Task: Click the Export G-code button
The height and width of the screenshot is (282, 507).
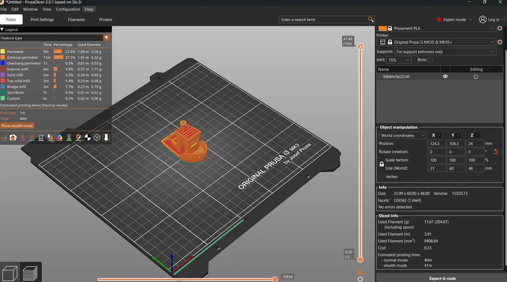Action: click(x=442, y=278)
